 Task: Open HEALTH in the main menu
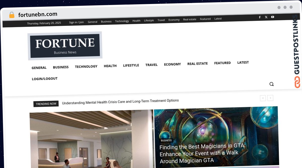click(x=110, y=66)
